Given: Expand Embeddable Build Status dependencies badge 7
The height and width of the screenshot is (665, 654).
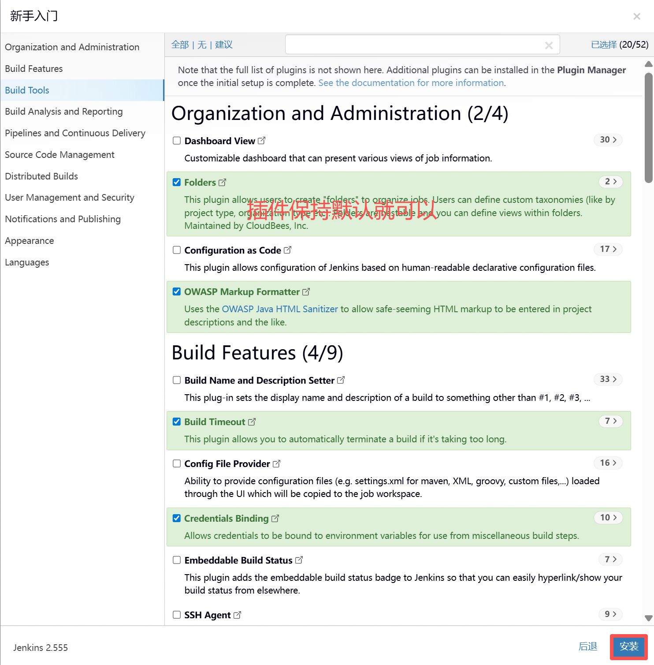Looking at the screenshot, I should (x=611, y=559).
